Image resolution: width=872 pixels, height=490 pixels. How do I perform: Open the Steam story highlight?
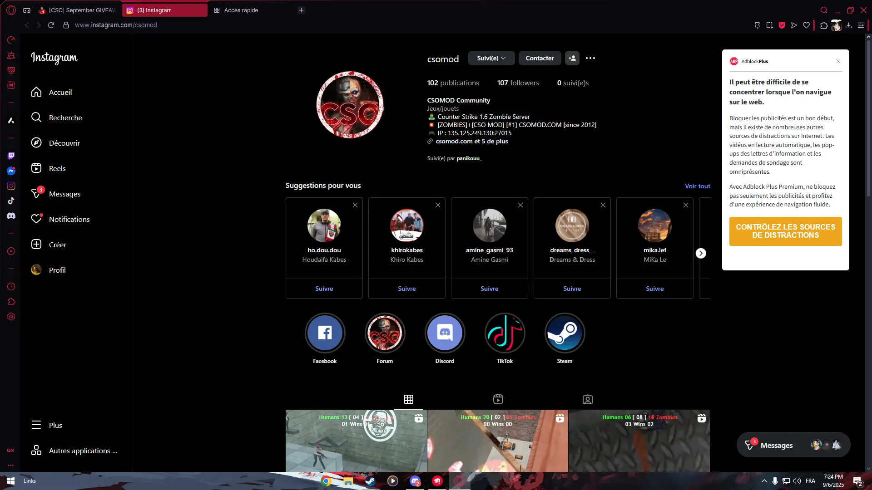click(x=565, y=333)
